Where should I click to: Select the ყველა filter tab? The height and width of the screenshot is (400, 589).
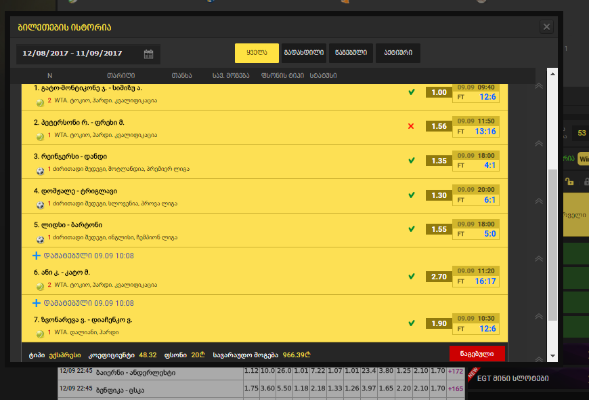tap(257, 53)
